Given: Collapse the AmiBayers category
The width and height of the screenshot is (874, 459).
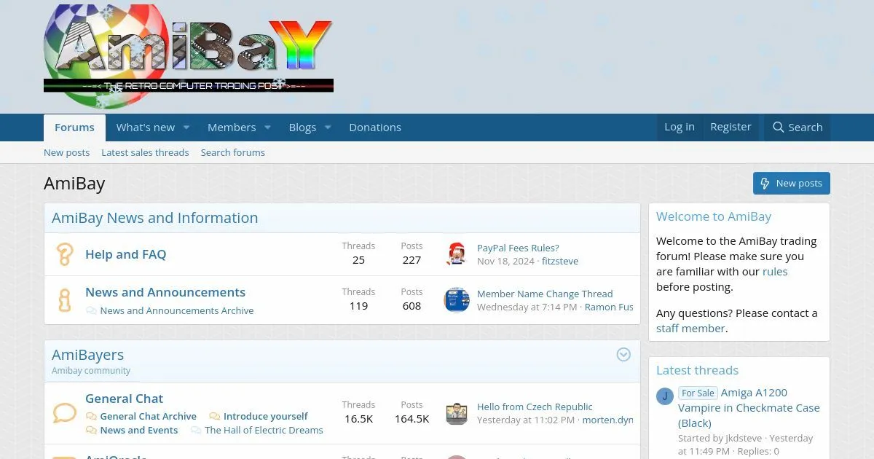Looking at the screenshot, I should 623,355.
